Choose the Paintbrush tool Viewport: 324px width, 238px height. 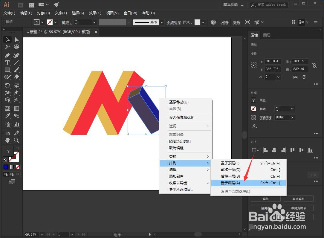[16, 70]
